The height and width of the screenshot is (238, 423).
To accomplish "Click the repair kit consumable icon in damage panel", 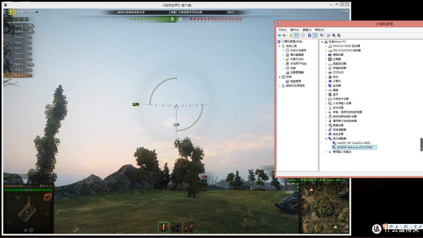I will [x=47, y=197].
